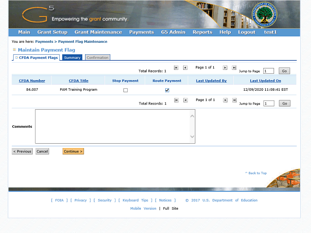Click the 84.007 CFDA number cell
Image resolution: width=311 pixels, height=233 pixels.
point(32,89)
